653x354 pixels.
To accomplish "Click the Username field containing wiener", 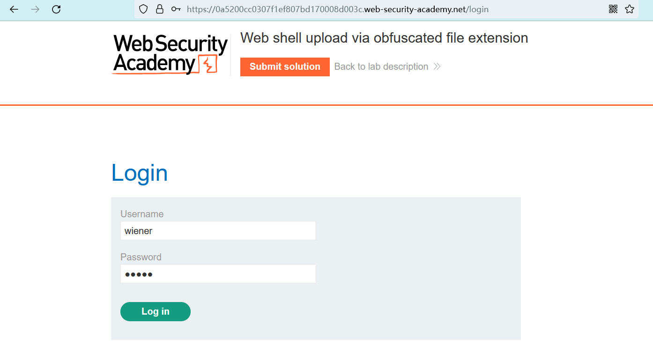I will click(218, 231).
